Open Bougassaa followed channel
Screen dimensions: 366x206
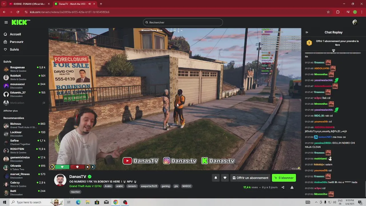[x=24, y=69]
